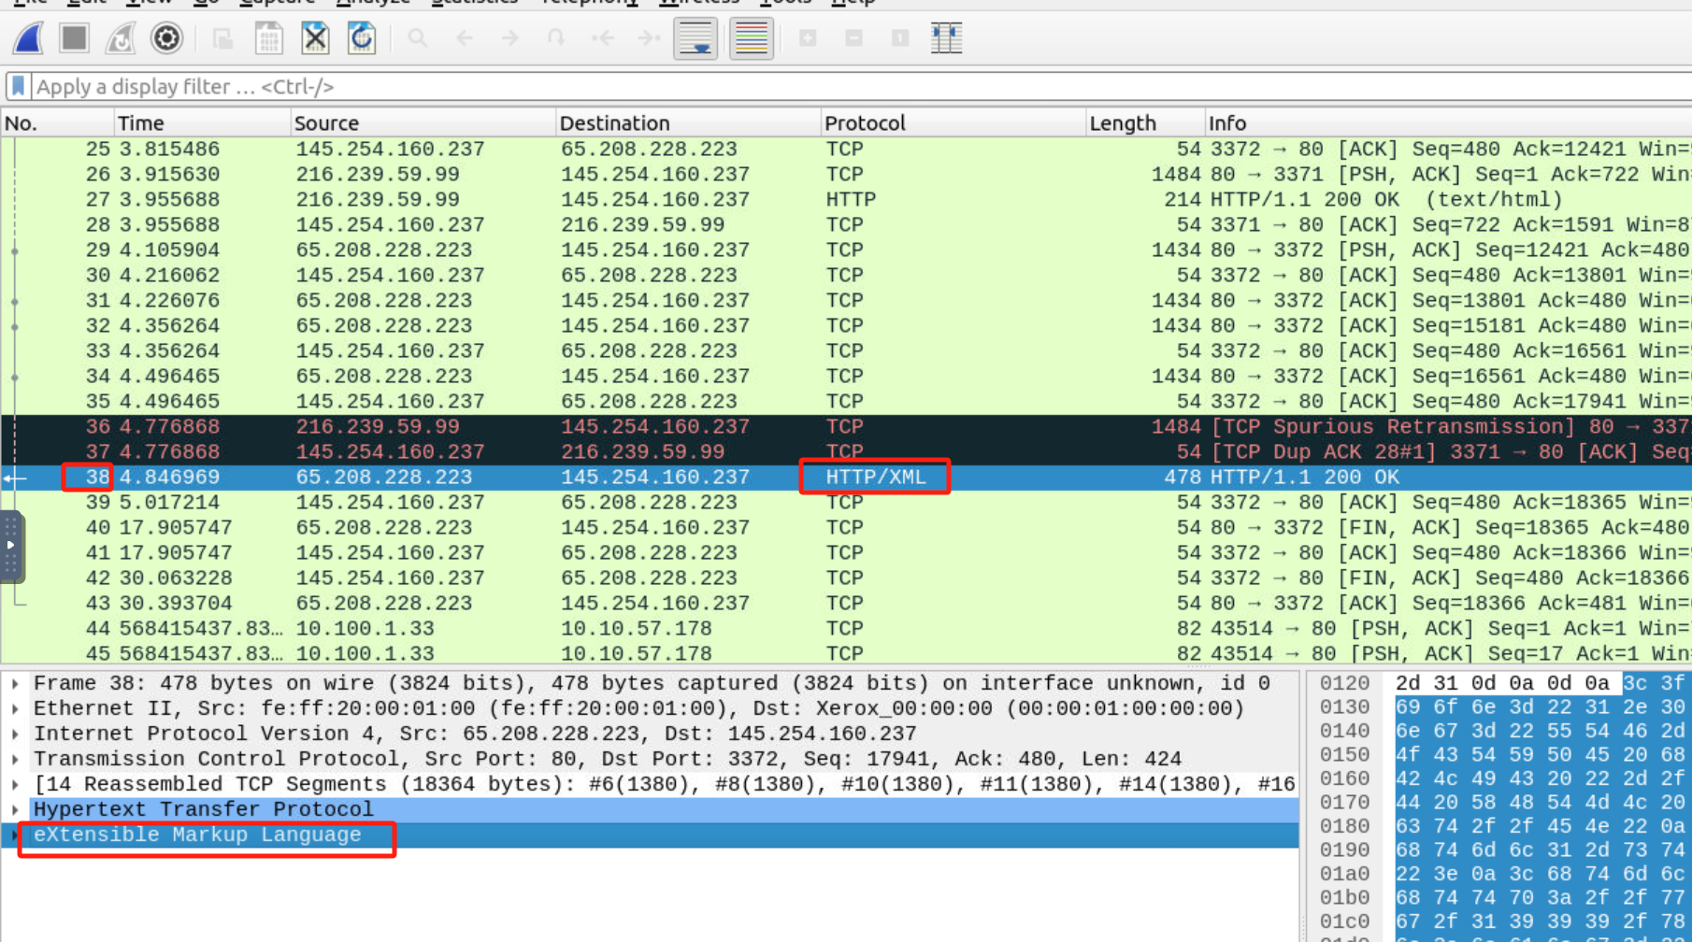Expand eXtensible Markup Language section
This screenshot has height=942, width=1692.
15,835
